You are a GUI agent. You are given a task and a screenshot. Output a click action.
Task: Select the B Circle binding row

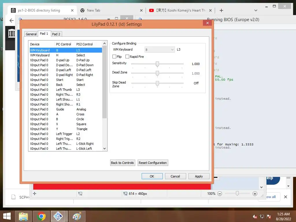coord(66,119)
